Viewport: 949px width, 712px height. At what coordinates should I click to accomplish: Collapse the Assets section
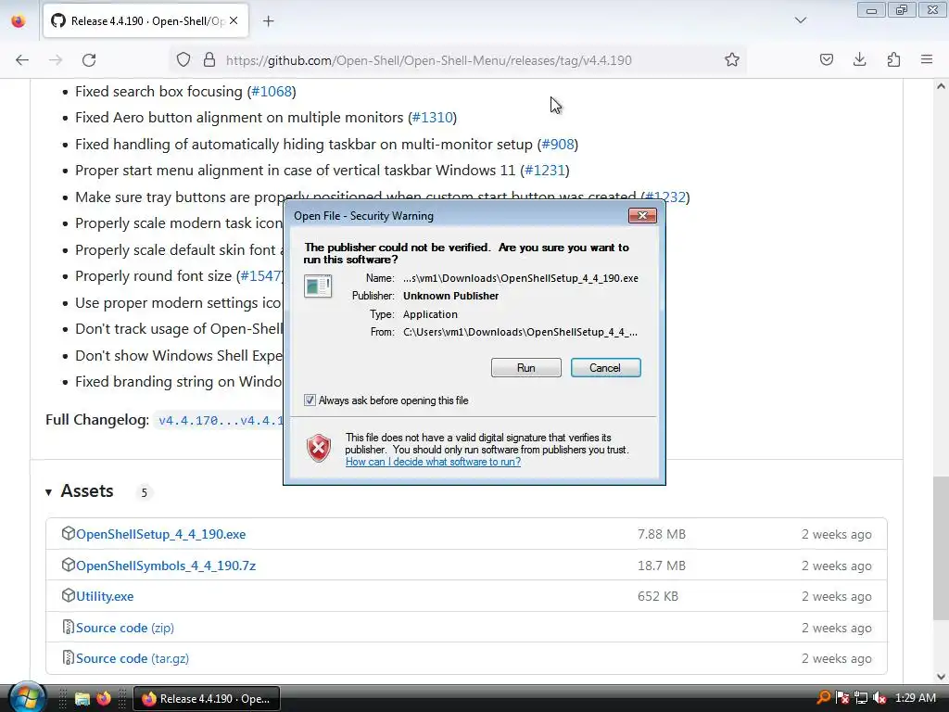tap(48, 492)
